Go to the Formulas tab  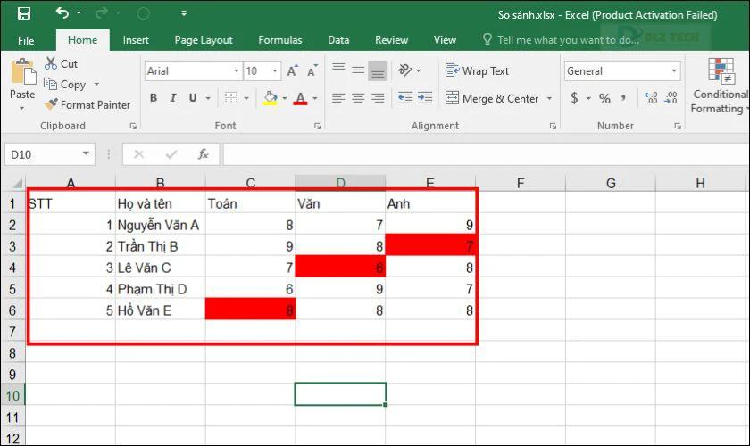coord(280,40)
